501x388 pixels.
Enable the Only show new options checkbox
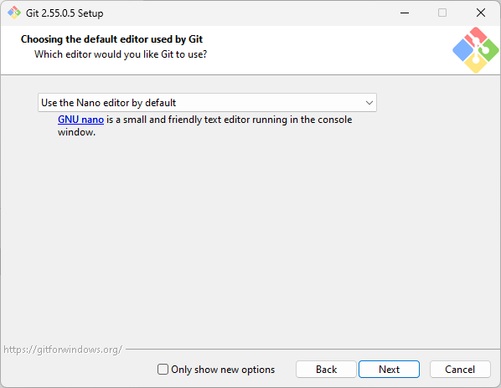[x=163, y=370]
